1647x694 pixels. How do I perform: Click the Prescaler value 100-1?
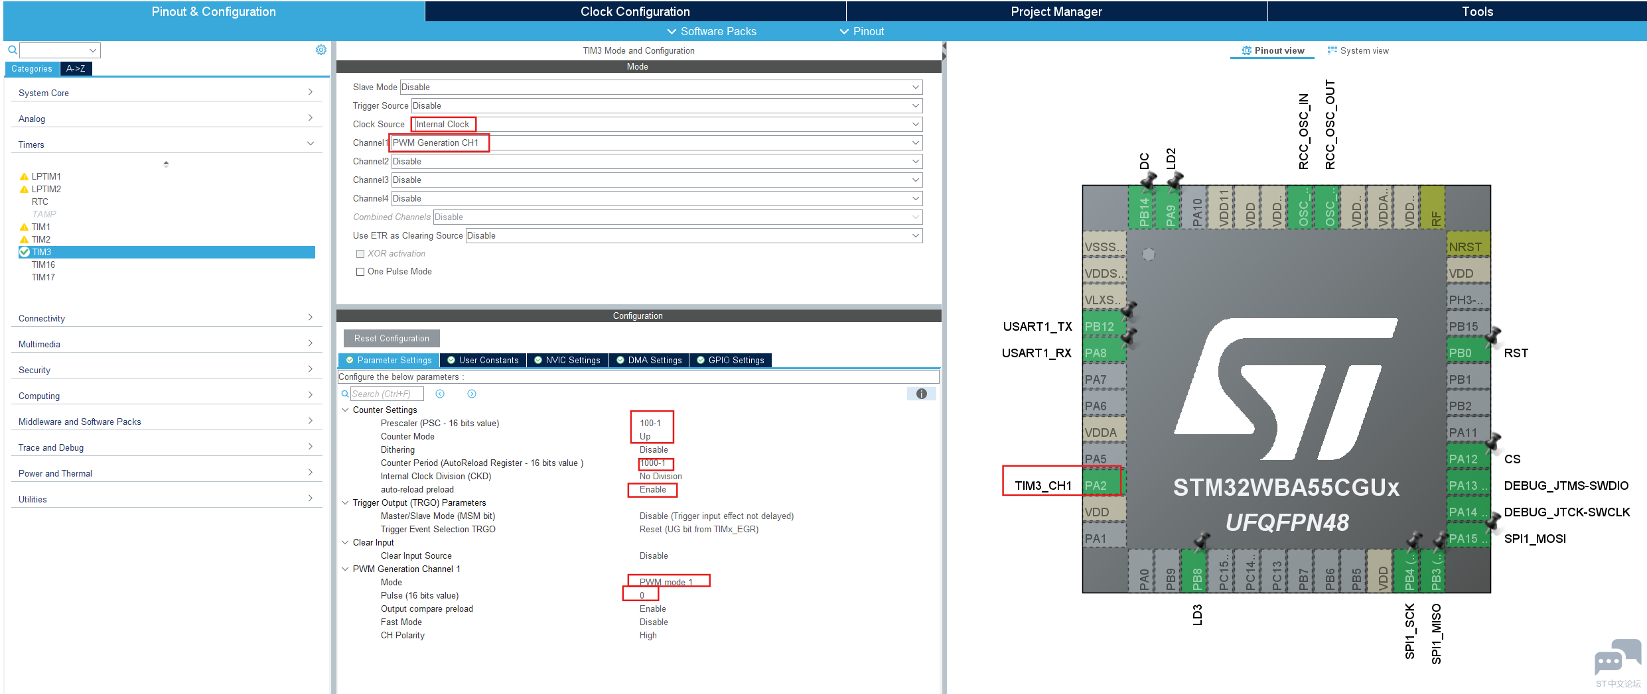pos(650,423)
